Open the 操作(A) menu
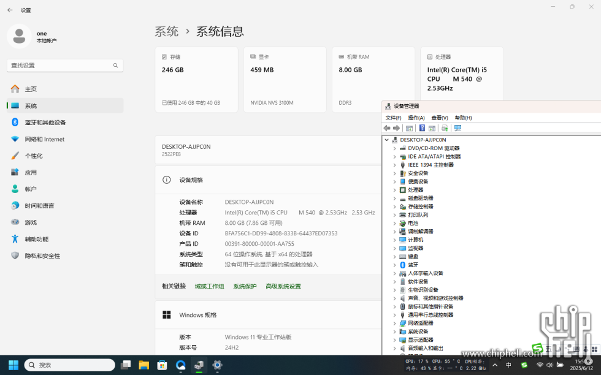Screen dimensions: 601x375 (x=416, y=118)
